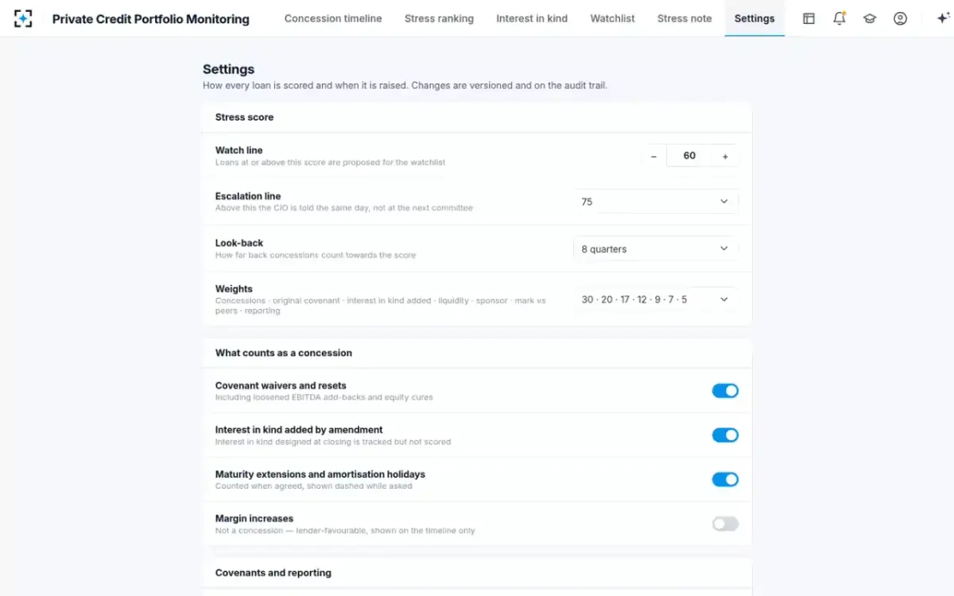Open the graduation cap help icon

tap(870, 18)
